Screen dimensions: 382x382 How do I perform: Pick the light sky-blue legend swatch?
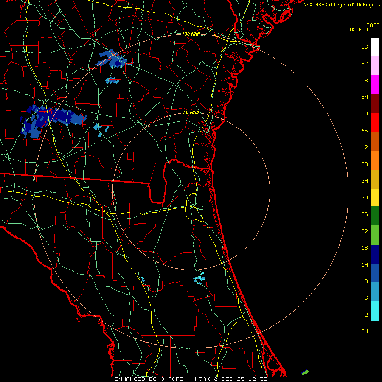(375, 292)
